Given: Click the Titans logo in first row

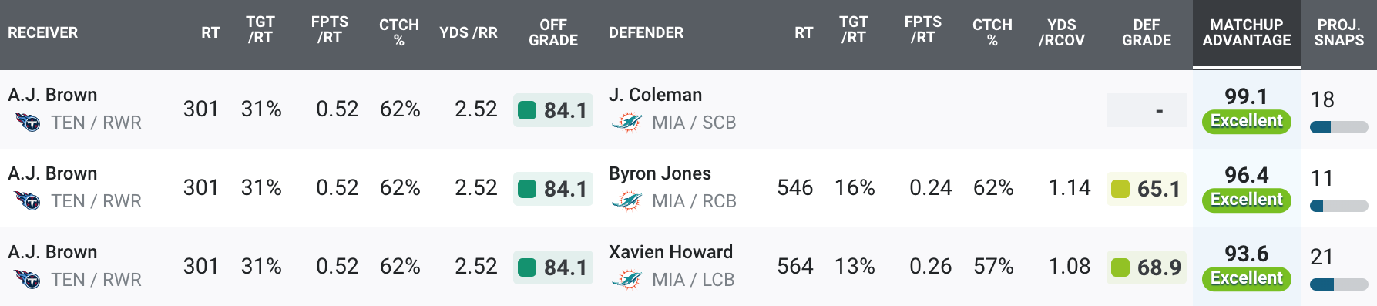Looking at the screenshot, I should click(x=28, y=122).
